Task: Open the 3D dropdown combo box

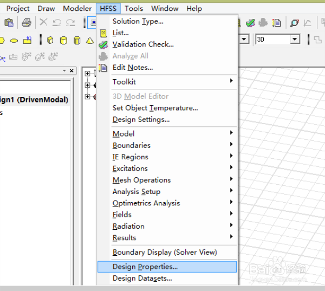Action: tap(278, 39)
